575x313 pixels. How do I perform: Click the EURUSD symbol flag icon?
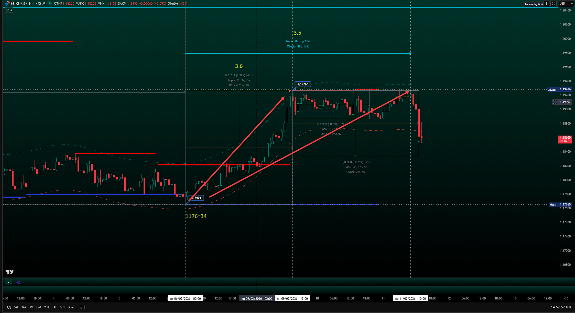tap(7, 4)
